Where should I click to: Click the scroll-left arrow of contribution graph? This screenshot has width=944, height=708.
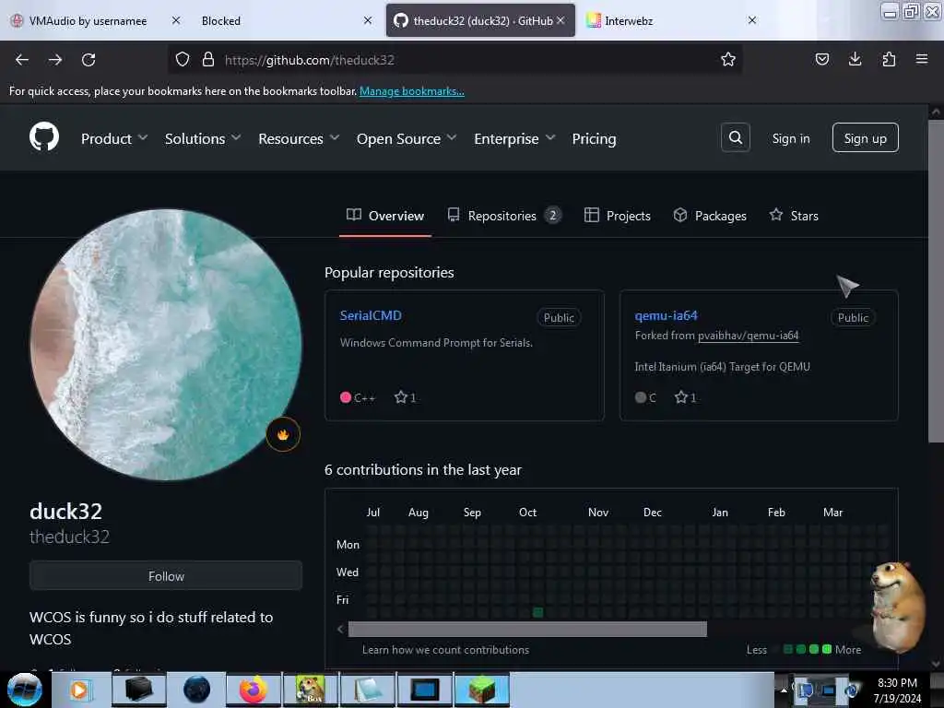340,629
